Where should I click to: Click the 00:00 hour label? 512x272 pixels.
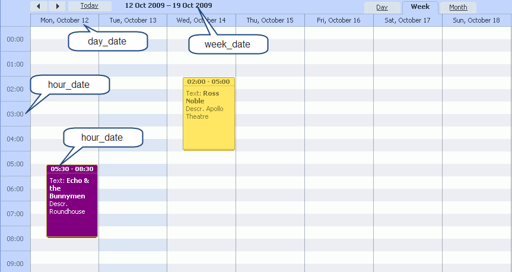(x=15, y=39)
